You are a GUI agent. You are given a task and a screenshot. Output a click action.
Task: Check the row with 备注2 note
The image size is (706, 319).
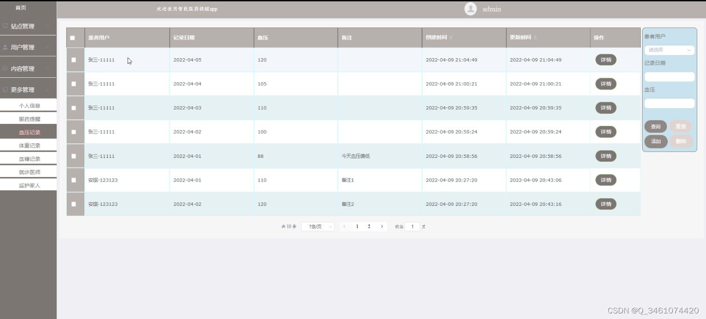[74, 204]
